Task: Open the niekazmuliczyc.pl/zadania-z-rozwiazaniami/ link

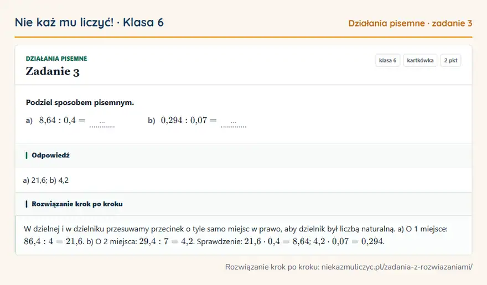Action: [x=397, y=267]
